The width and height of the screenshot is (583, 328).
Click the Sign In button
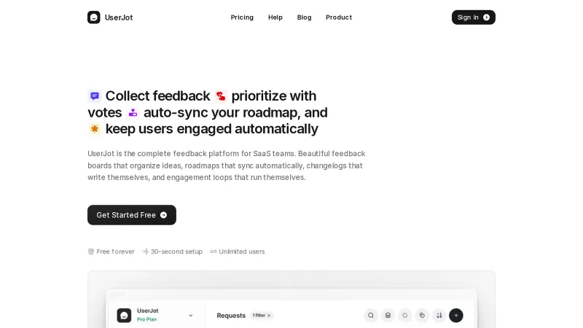point(473,17)
